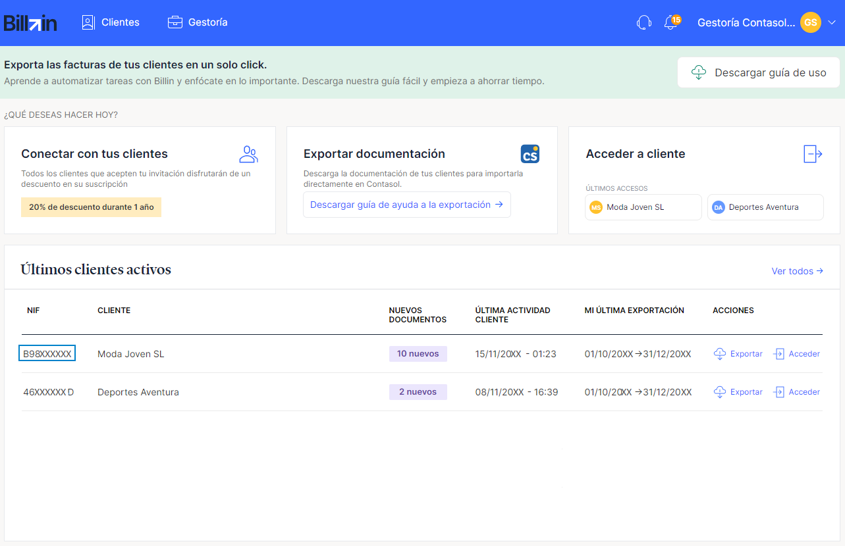Expand the account dropdown chevron
The height and width of the screenshot is (546, 845).
click(831, 22)
